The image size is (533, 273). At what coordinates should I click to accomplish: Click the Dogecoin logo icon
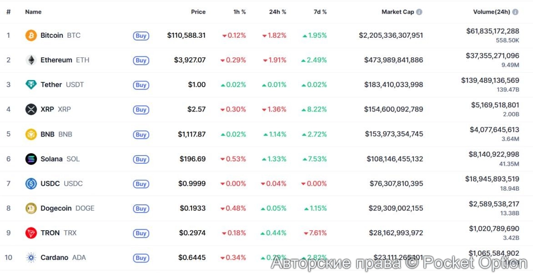coord(31,208)
